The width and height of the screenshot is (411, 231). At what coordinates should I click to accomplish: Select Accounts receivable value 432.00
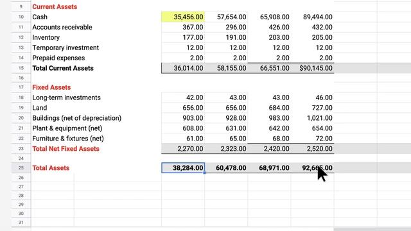point(322,27)
